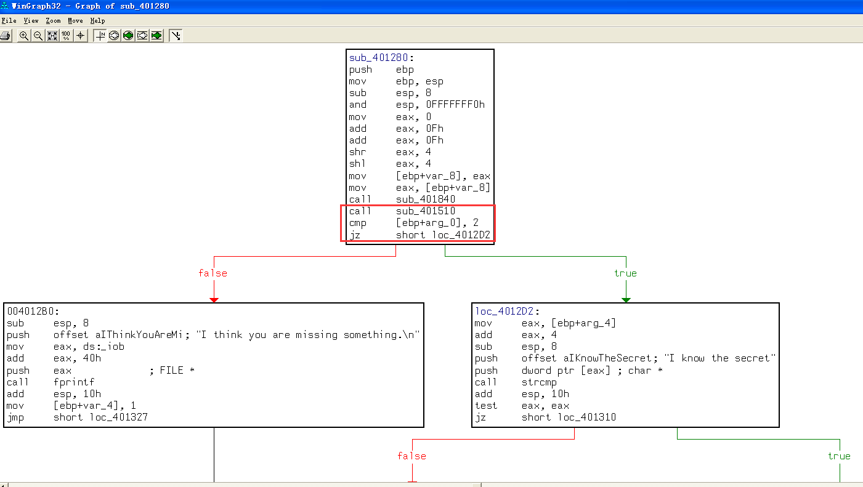Click the red 'false' label under sub_401280
Image resolution: width=863 pixels, height=487 pixels.
(213, 273)
